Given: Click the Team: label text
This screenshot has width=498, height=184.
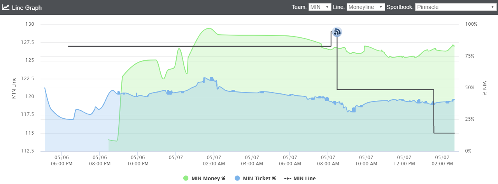Looking at the screenshot, I should [299, 7].
